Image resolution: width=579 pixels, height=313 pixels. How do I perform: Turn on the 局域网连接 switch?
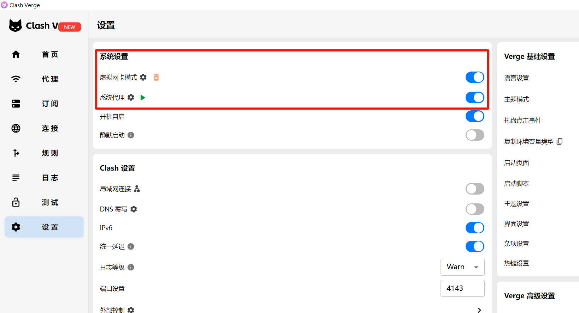[474, 189]
